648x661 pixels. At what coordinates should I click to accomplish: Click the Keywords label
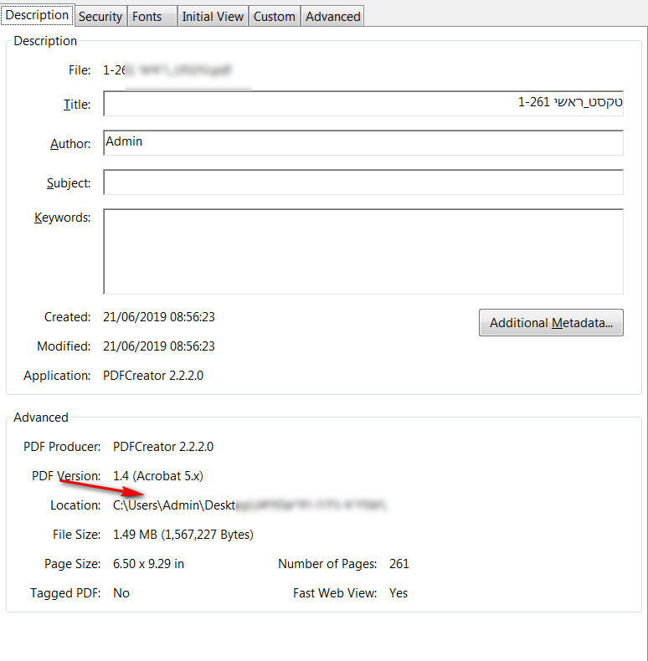[63, 218]
